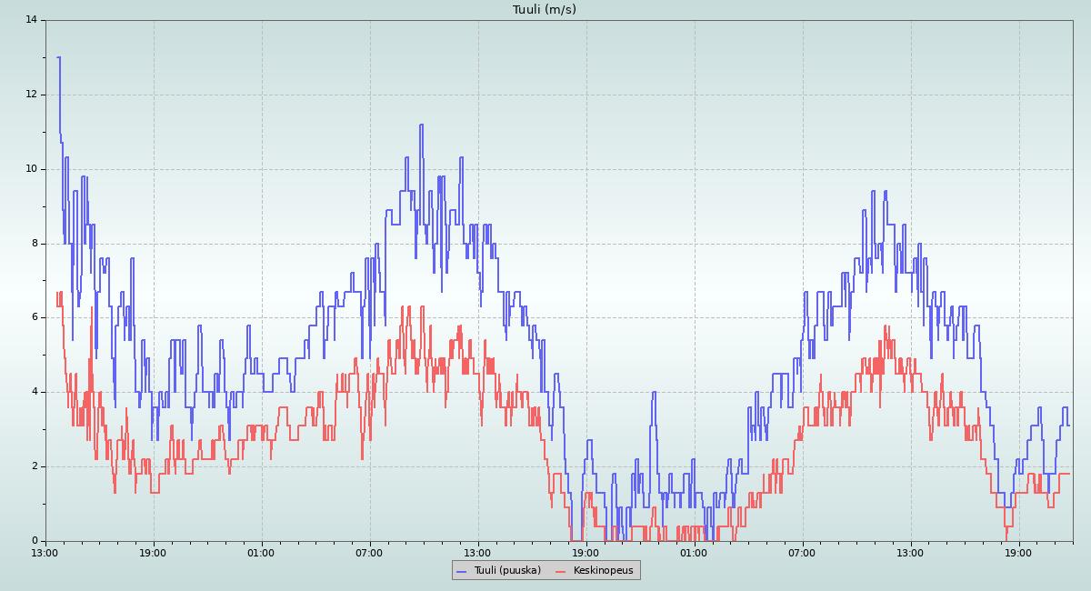This screenshot has height=591, width=1091.
Task: Click the 4 value on the vertical axis
Action: (34, 392)
